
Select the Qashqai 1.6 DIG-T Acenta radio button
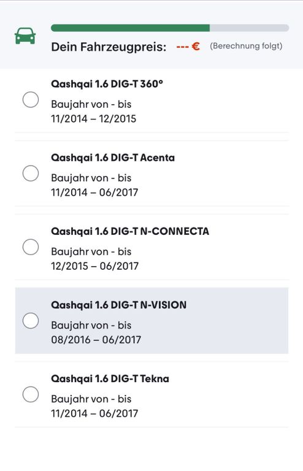[31, 174]
